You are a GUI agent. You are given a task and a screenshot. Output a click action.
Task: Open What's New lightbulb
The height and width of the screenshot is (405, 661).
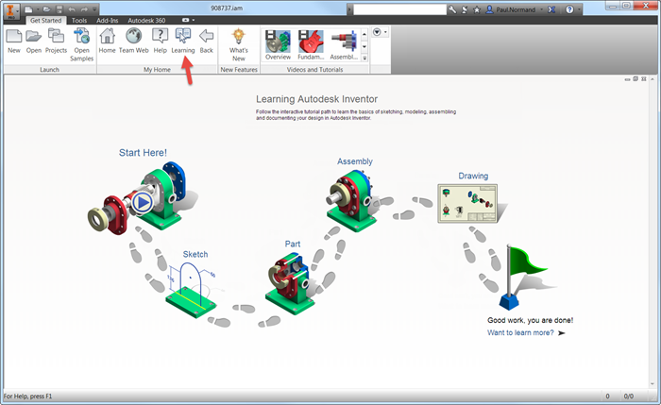pyautogui.click(x=239, y=44)
